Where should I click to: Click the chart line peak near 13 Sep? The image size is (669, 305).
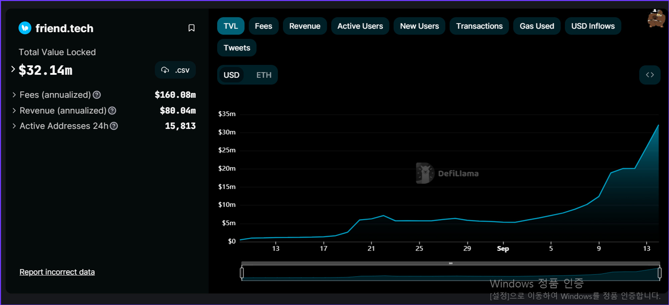pos(658,125)
